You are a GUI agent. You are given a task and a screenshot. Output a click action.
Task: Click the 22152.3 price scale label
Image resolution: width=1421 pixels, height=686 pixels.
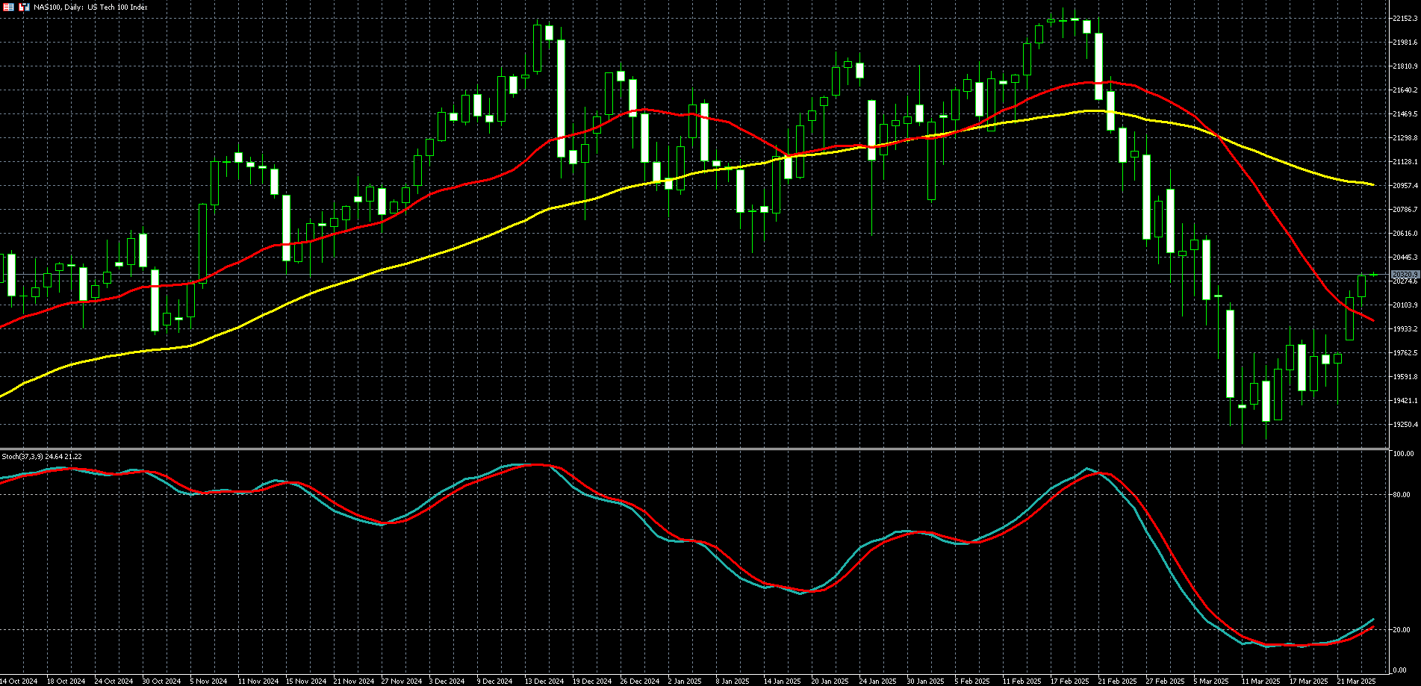(1405, 19)
